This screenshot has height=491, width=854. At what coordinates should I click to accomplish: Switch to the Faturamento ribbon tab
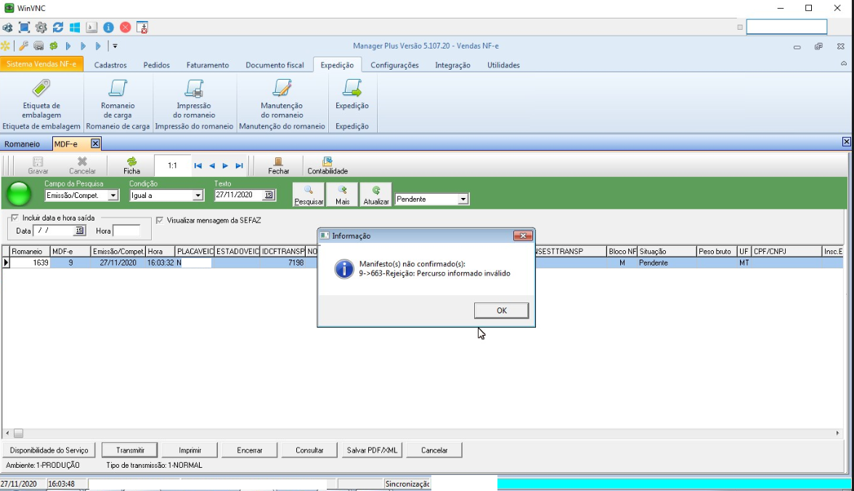point(207,65)
